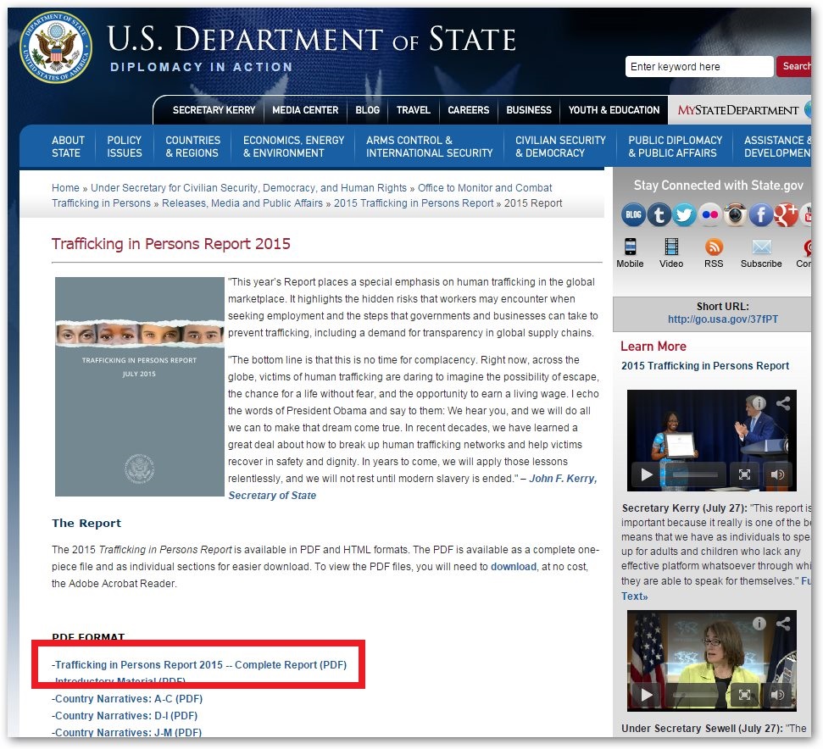This screenshot has width=823, height=749.
Task: Click the State Department seal logo
Action: pyautogui.click(x=56, y=47)
